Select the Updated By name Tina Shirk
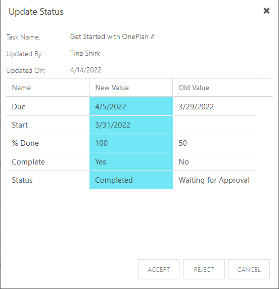 85,53
